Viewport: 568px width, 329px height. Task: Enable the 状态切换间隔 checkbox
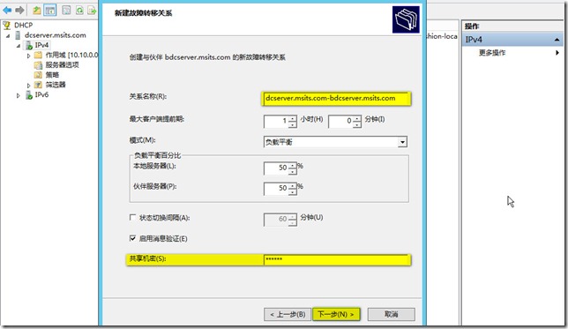[x=132, y=217]
